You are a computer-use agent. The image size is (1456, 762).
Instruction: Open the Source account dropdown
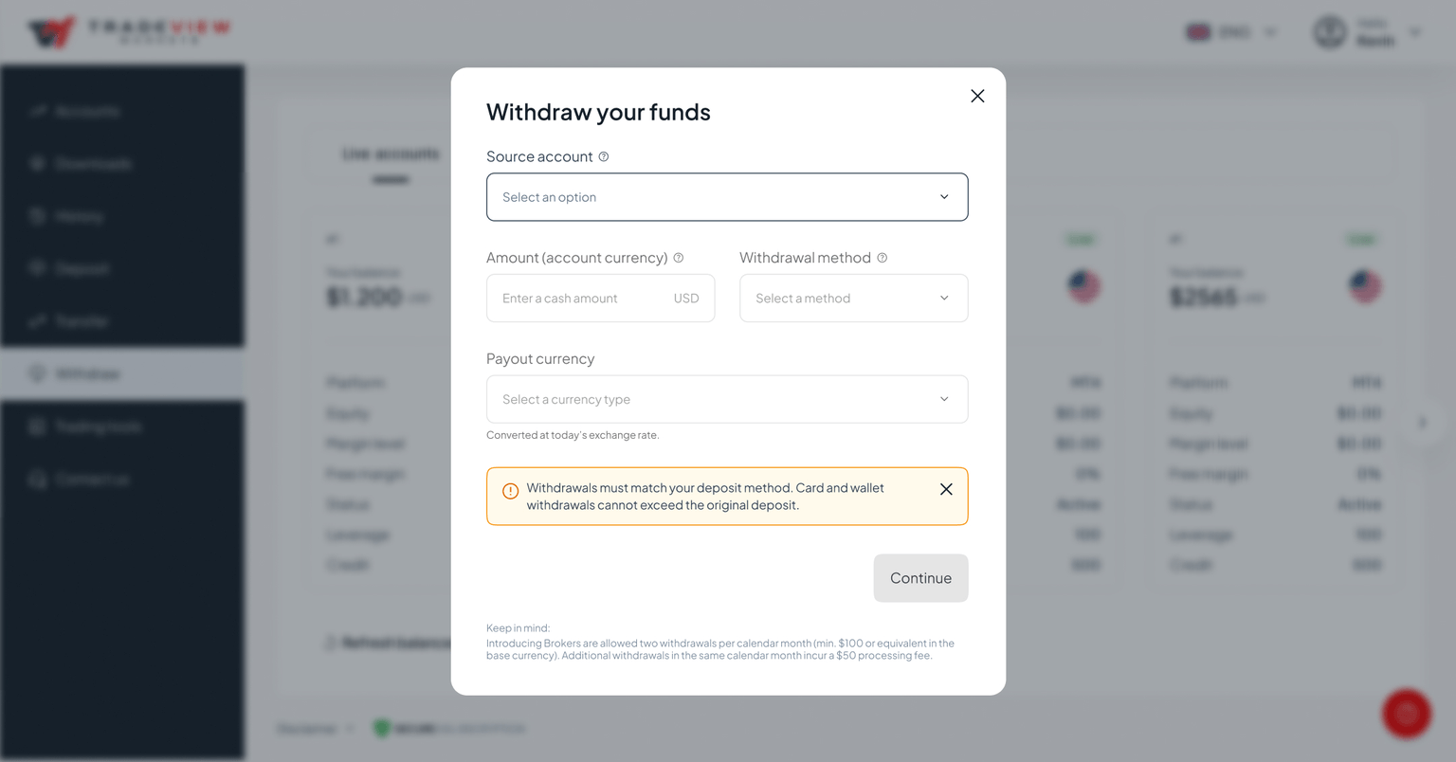click(x=726, y=196)
